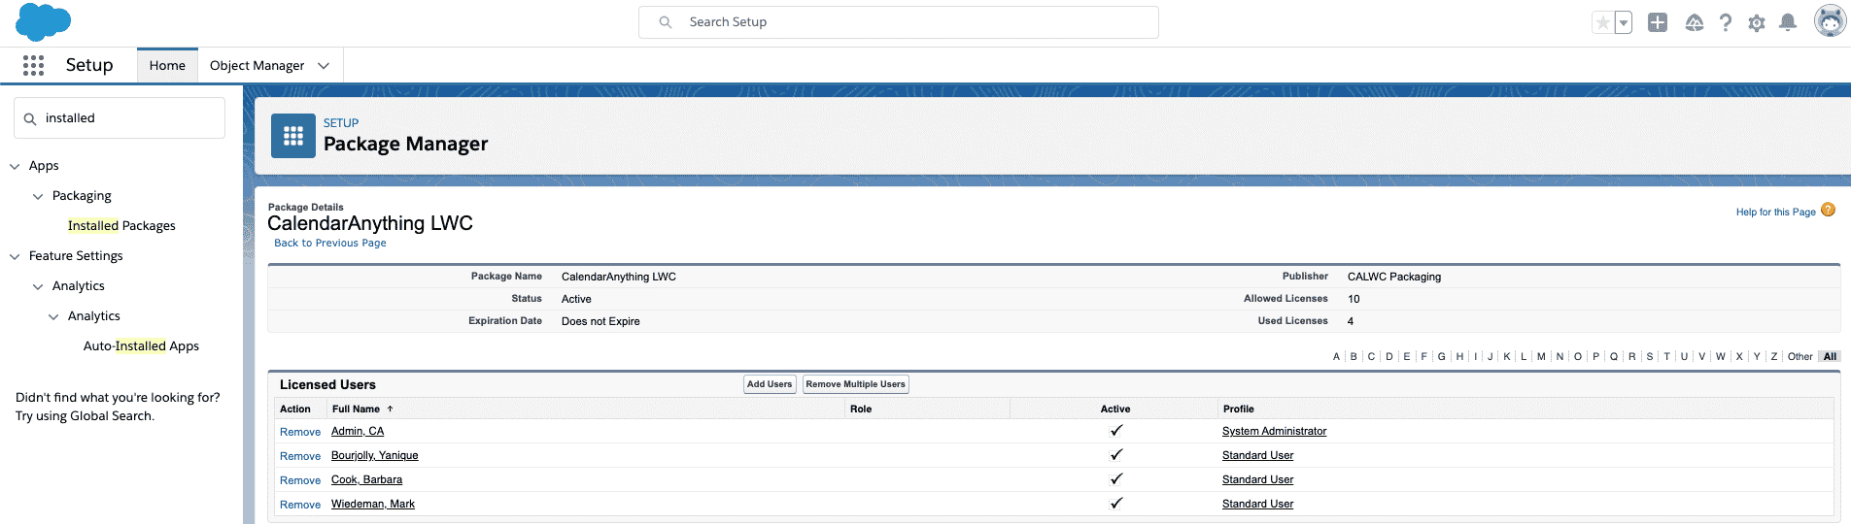Viewport: 1851px width, 524px height.
Task: Open Standard User profile for Wiedeman, Mark
Action: click(x=1257, y=504)
